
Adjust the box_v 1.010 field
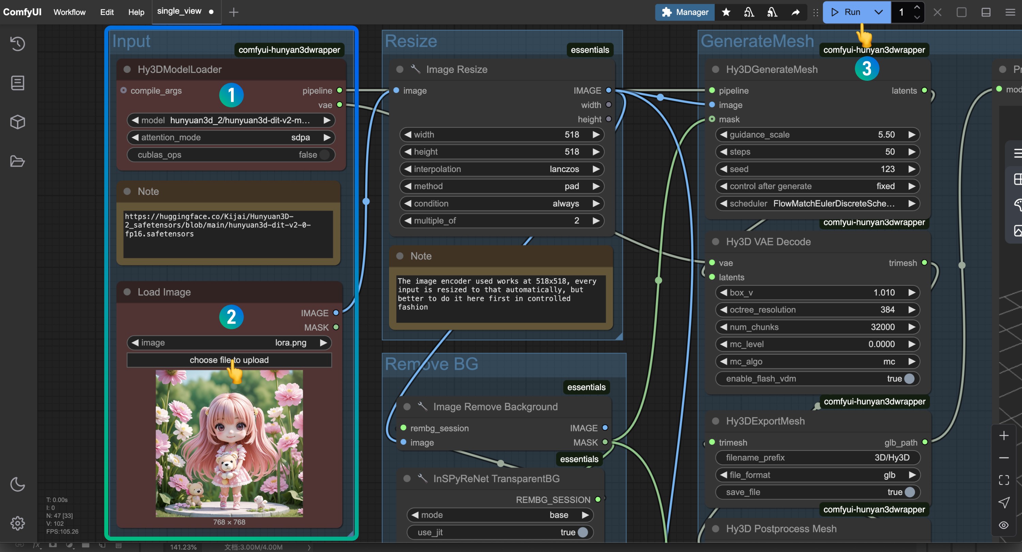[818, 292]
